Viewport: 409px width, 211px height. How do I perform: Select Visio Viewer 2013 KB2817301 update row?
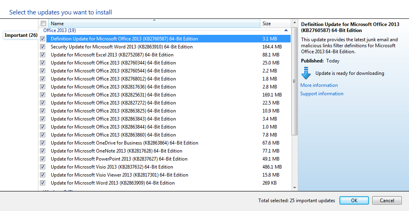[x=168, y=175]
